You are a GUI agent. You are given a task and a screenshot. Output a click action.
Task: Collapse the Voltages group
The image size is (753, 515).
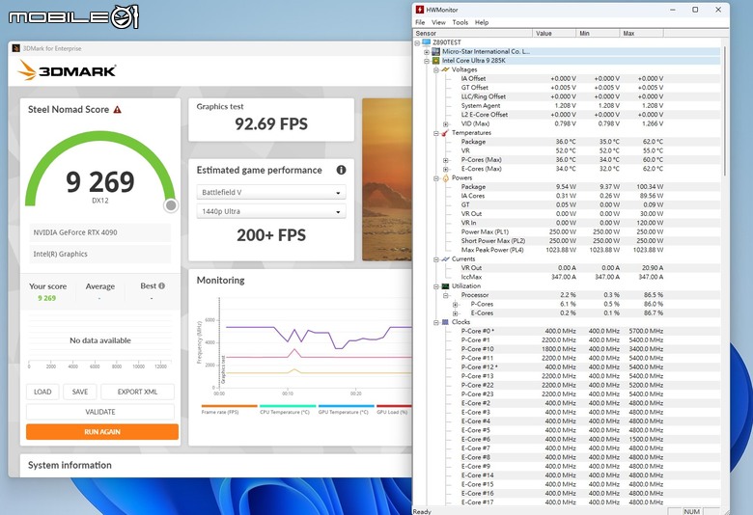pyautogui.click(x=436, y=70)
